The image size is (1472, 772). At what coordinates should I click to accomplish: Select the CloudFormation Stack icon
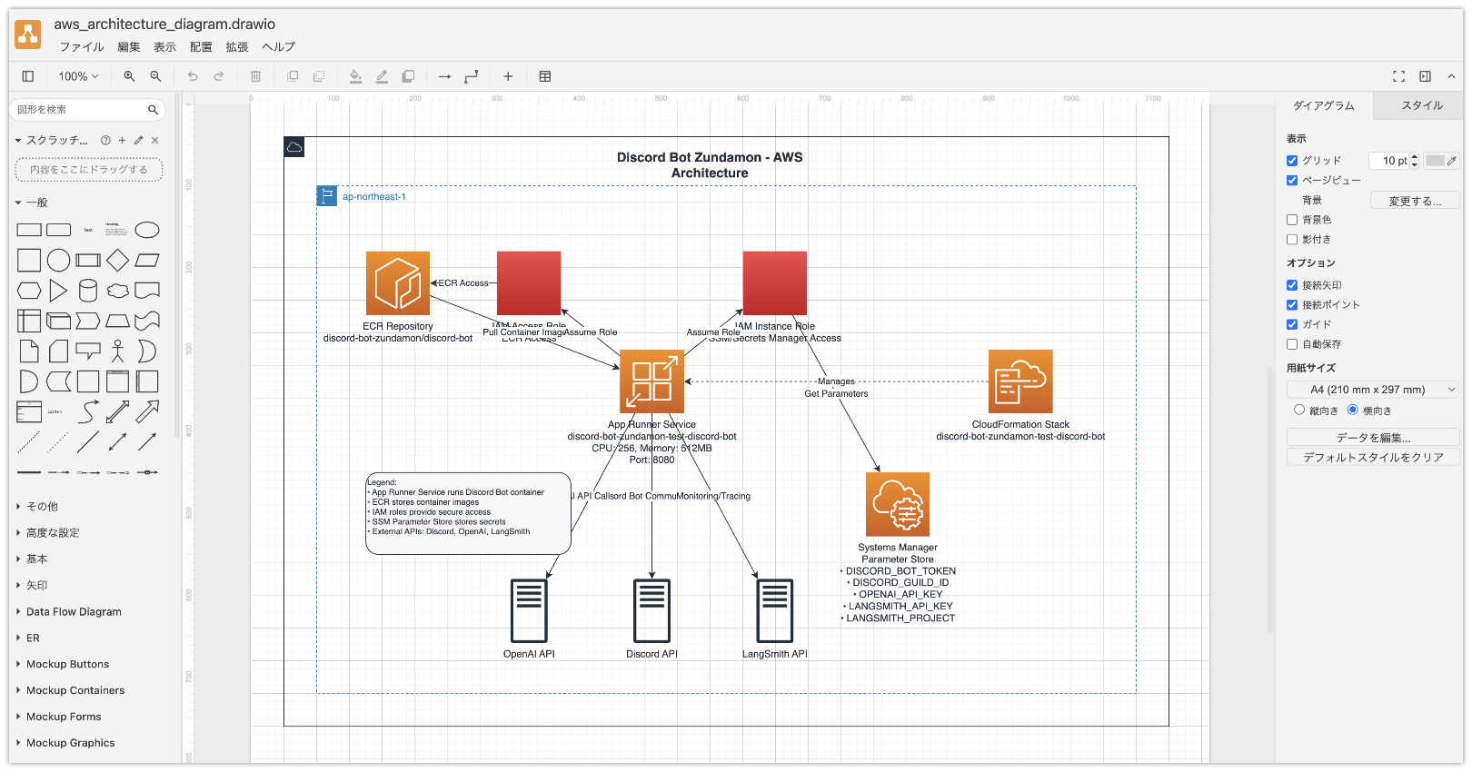pos(1020,381)
